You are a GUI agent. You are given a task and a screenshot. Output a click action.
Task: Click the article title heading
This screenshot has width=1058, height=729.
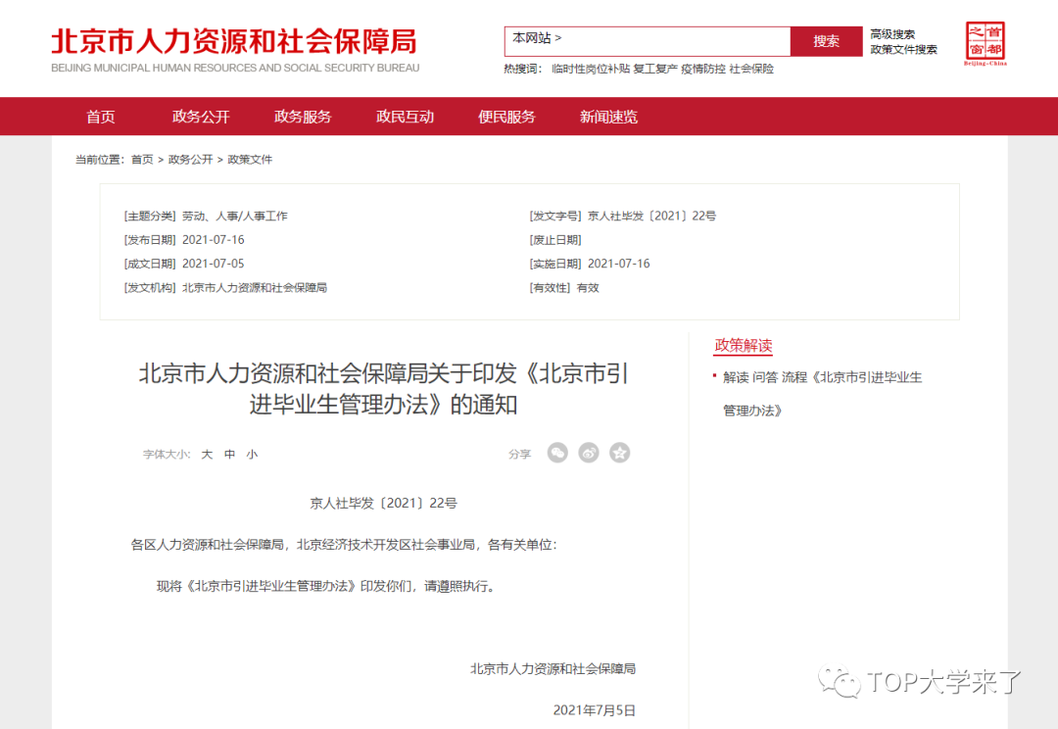point(383,389)
